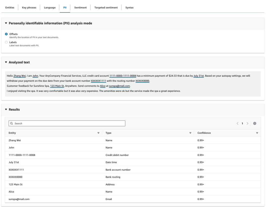266x207 pixels.
Task: Open the Type column filter icon
Action: pyautogui.click(x=190, y=133)
